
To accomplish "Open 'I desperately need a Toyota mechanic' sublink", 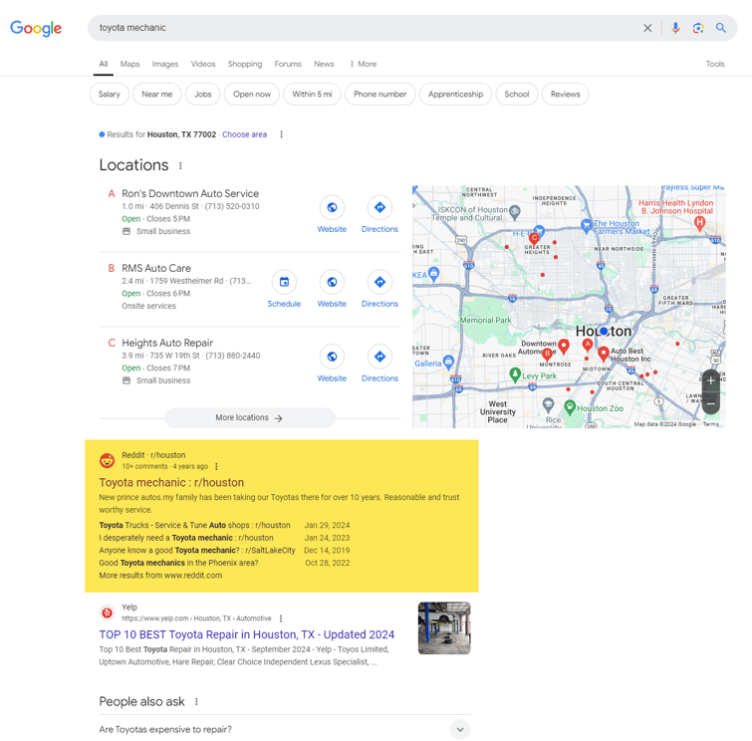I will [186, 538].
